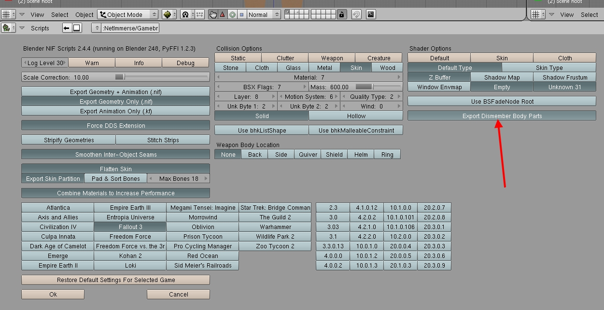The image size is (604, 310).
Task: Collapse the right 3D view header menus triangle
Action: tap(551, 14)
